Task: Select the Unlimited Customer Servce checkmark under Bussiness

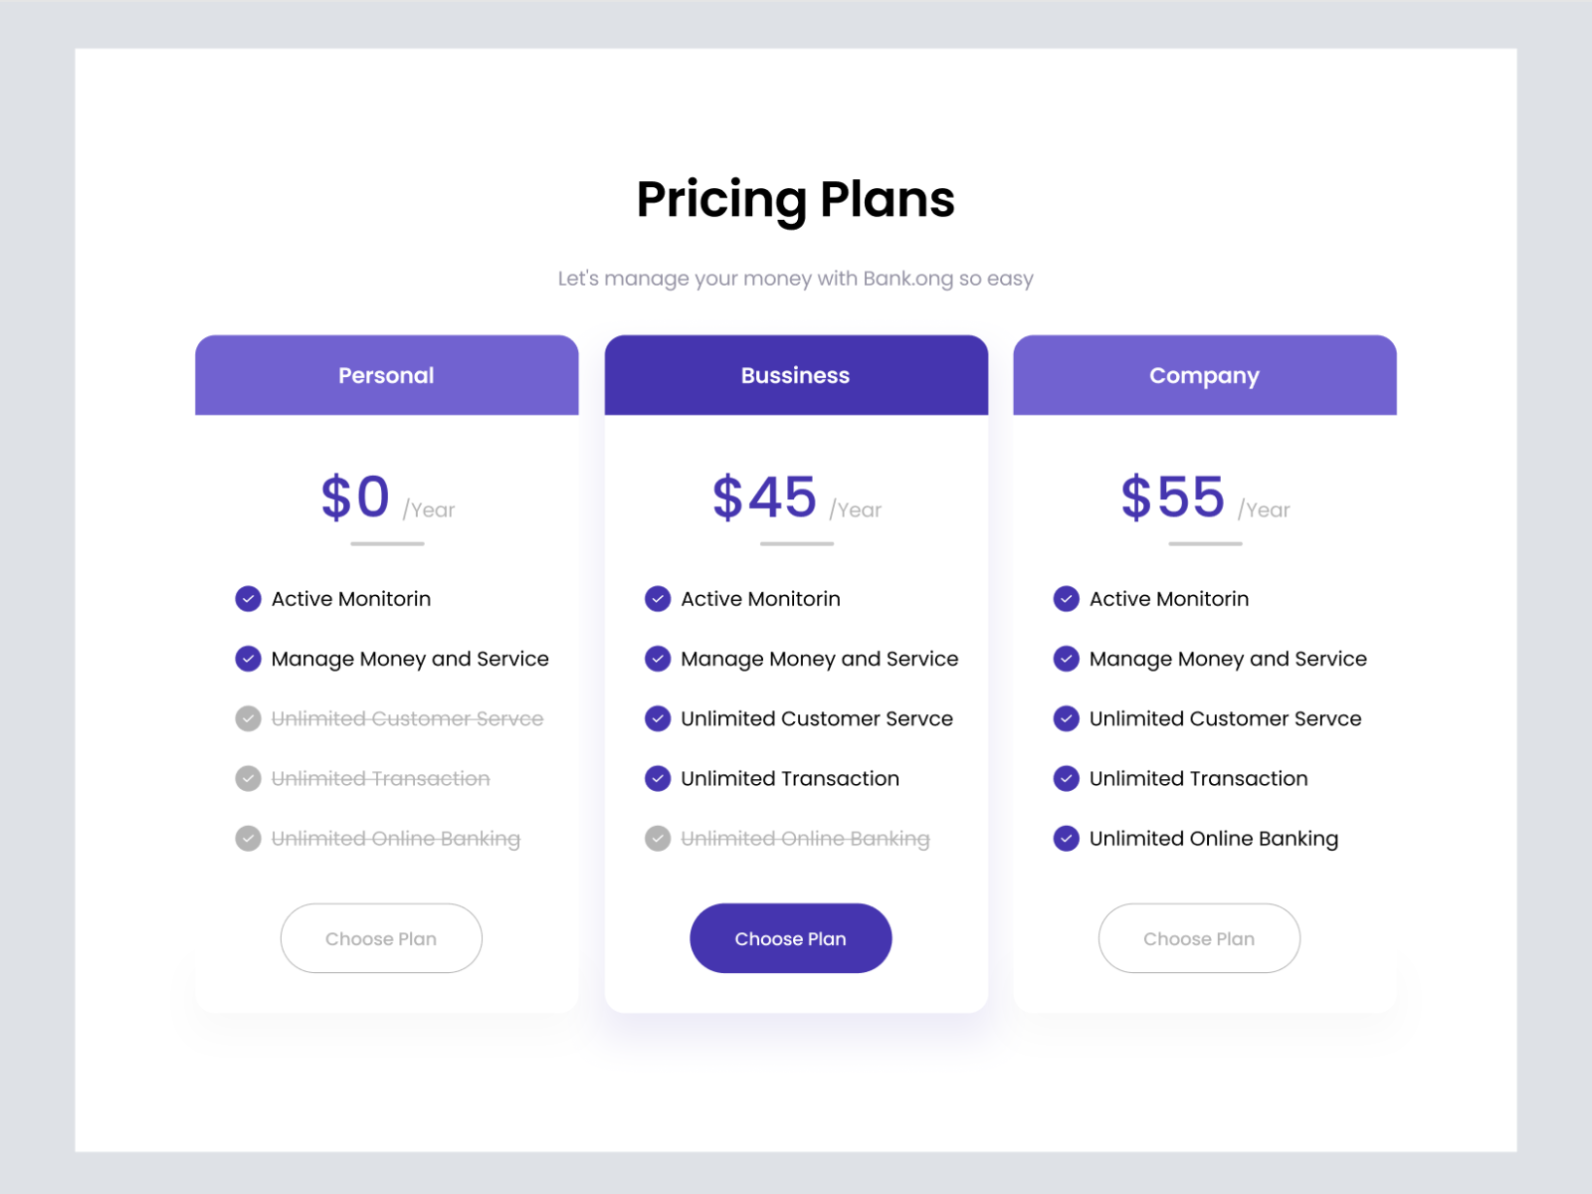Action: pos(658,718)
